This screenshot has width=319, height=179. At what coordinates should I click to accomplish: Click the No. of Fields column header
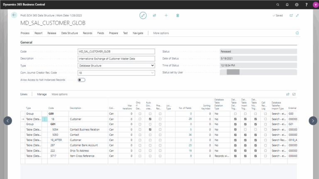click(185, 108)
